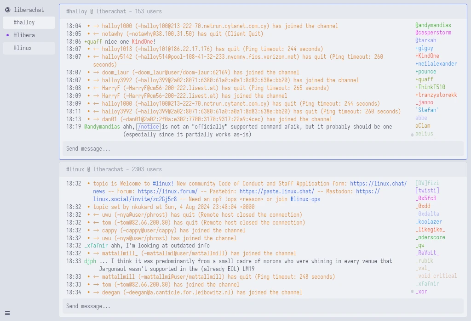The height and width of the screenshot is (321, 471).
Task: Open the #halloy channel in sidebar
Action: pyautogui.click(x=29, y=23)
